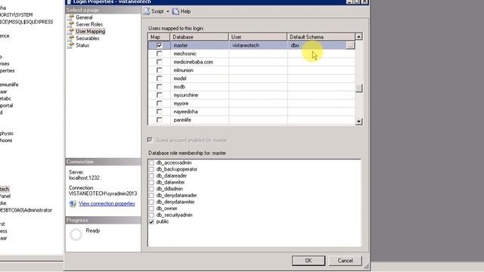Select the msdb database row
Image resolution: width=484 pixels, height=272 pixels.
[252, 87]
